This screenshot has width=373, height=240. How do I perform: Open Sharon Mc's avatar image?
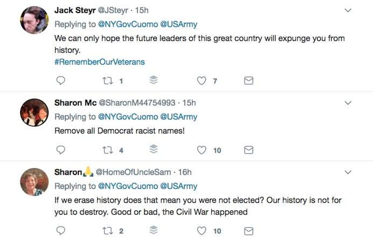click(x=34, y=113)
